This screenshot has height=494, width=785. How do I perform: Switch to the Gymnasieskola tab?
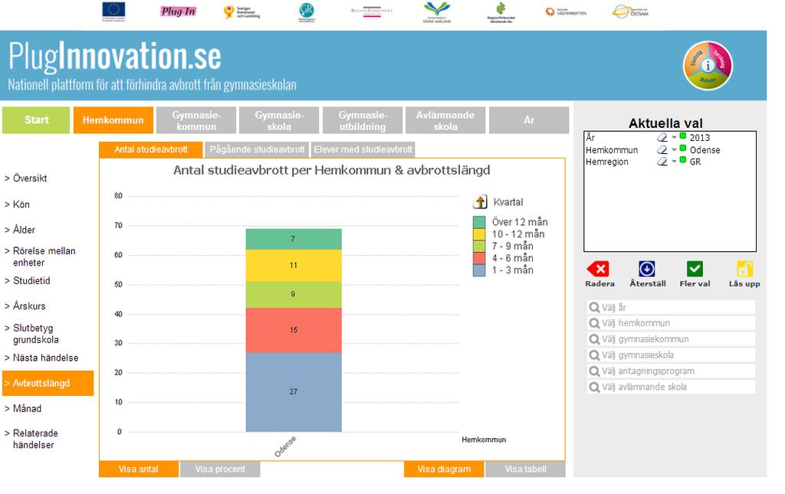click(x=279, y=120)
